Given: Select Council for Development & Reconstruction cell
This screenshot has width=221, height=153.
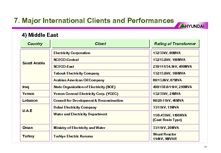Looking at the screenshot, I should pos(100,101).
